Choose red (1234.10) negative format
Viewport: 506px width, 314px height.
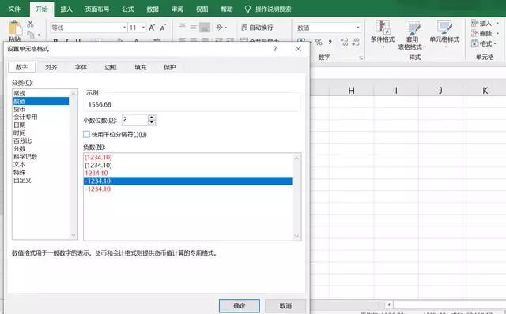(x=188, y=157)
